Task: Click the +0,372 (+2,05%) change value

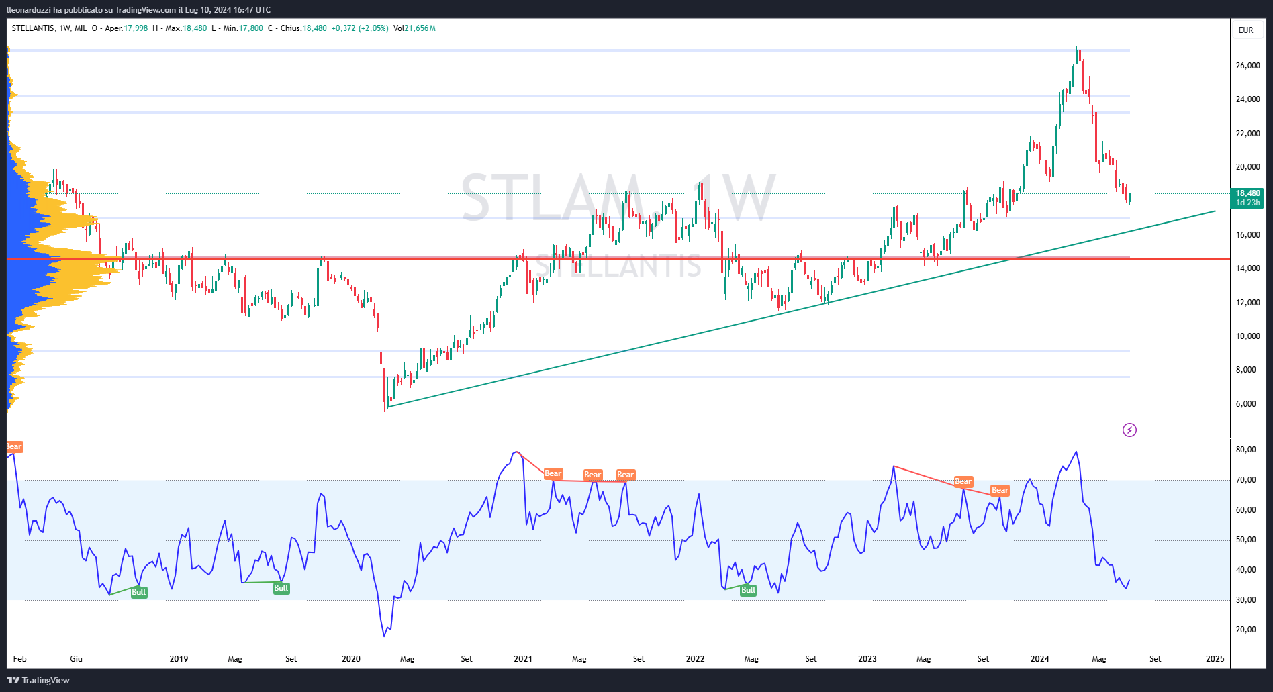Action: coord(360,28)
